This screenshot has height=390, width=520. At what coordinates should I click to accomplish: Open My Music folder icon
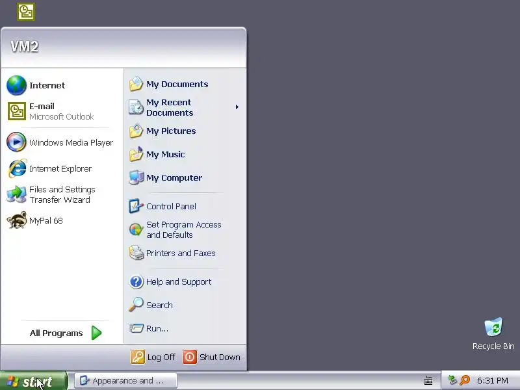pos(136,154)
